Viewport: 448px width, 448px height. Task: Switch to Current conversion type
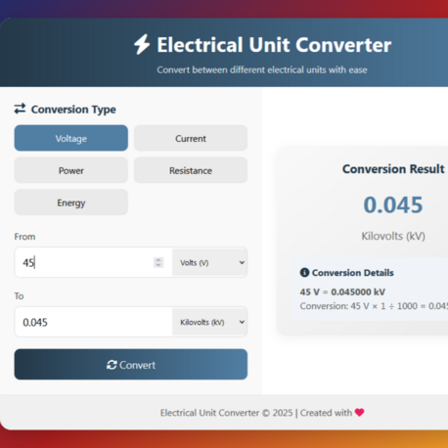coord(191,138)
